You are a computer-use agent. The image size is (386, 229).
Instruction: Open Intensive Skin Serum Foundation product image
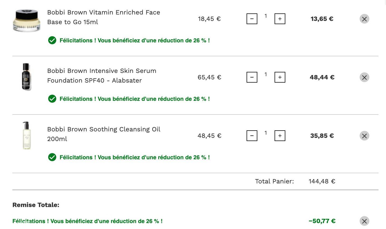26,77
